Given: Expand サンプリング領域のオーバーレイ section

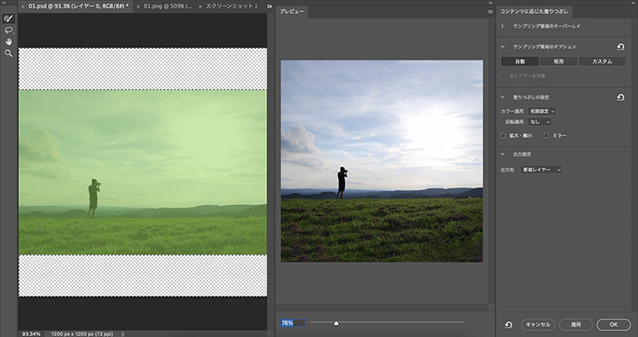Looking at the screenshot, I should 503,26.
